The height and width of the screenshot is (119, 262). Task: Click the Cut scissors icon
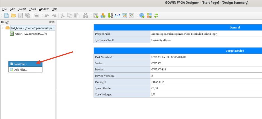coord(63,16)
